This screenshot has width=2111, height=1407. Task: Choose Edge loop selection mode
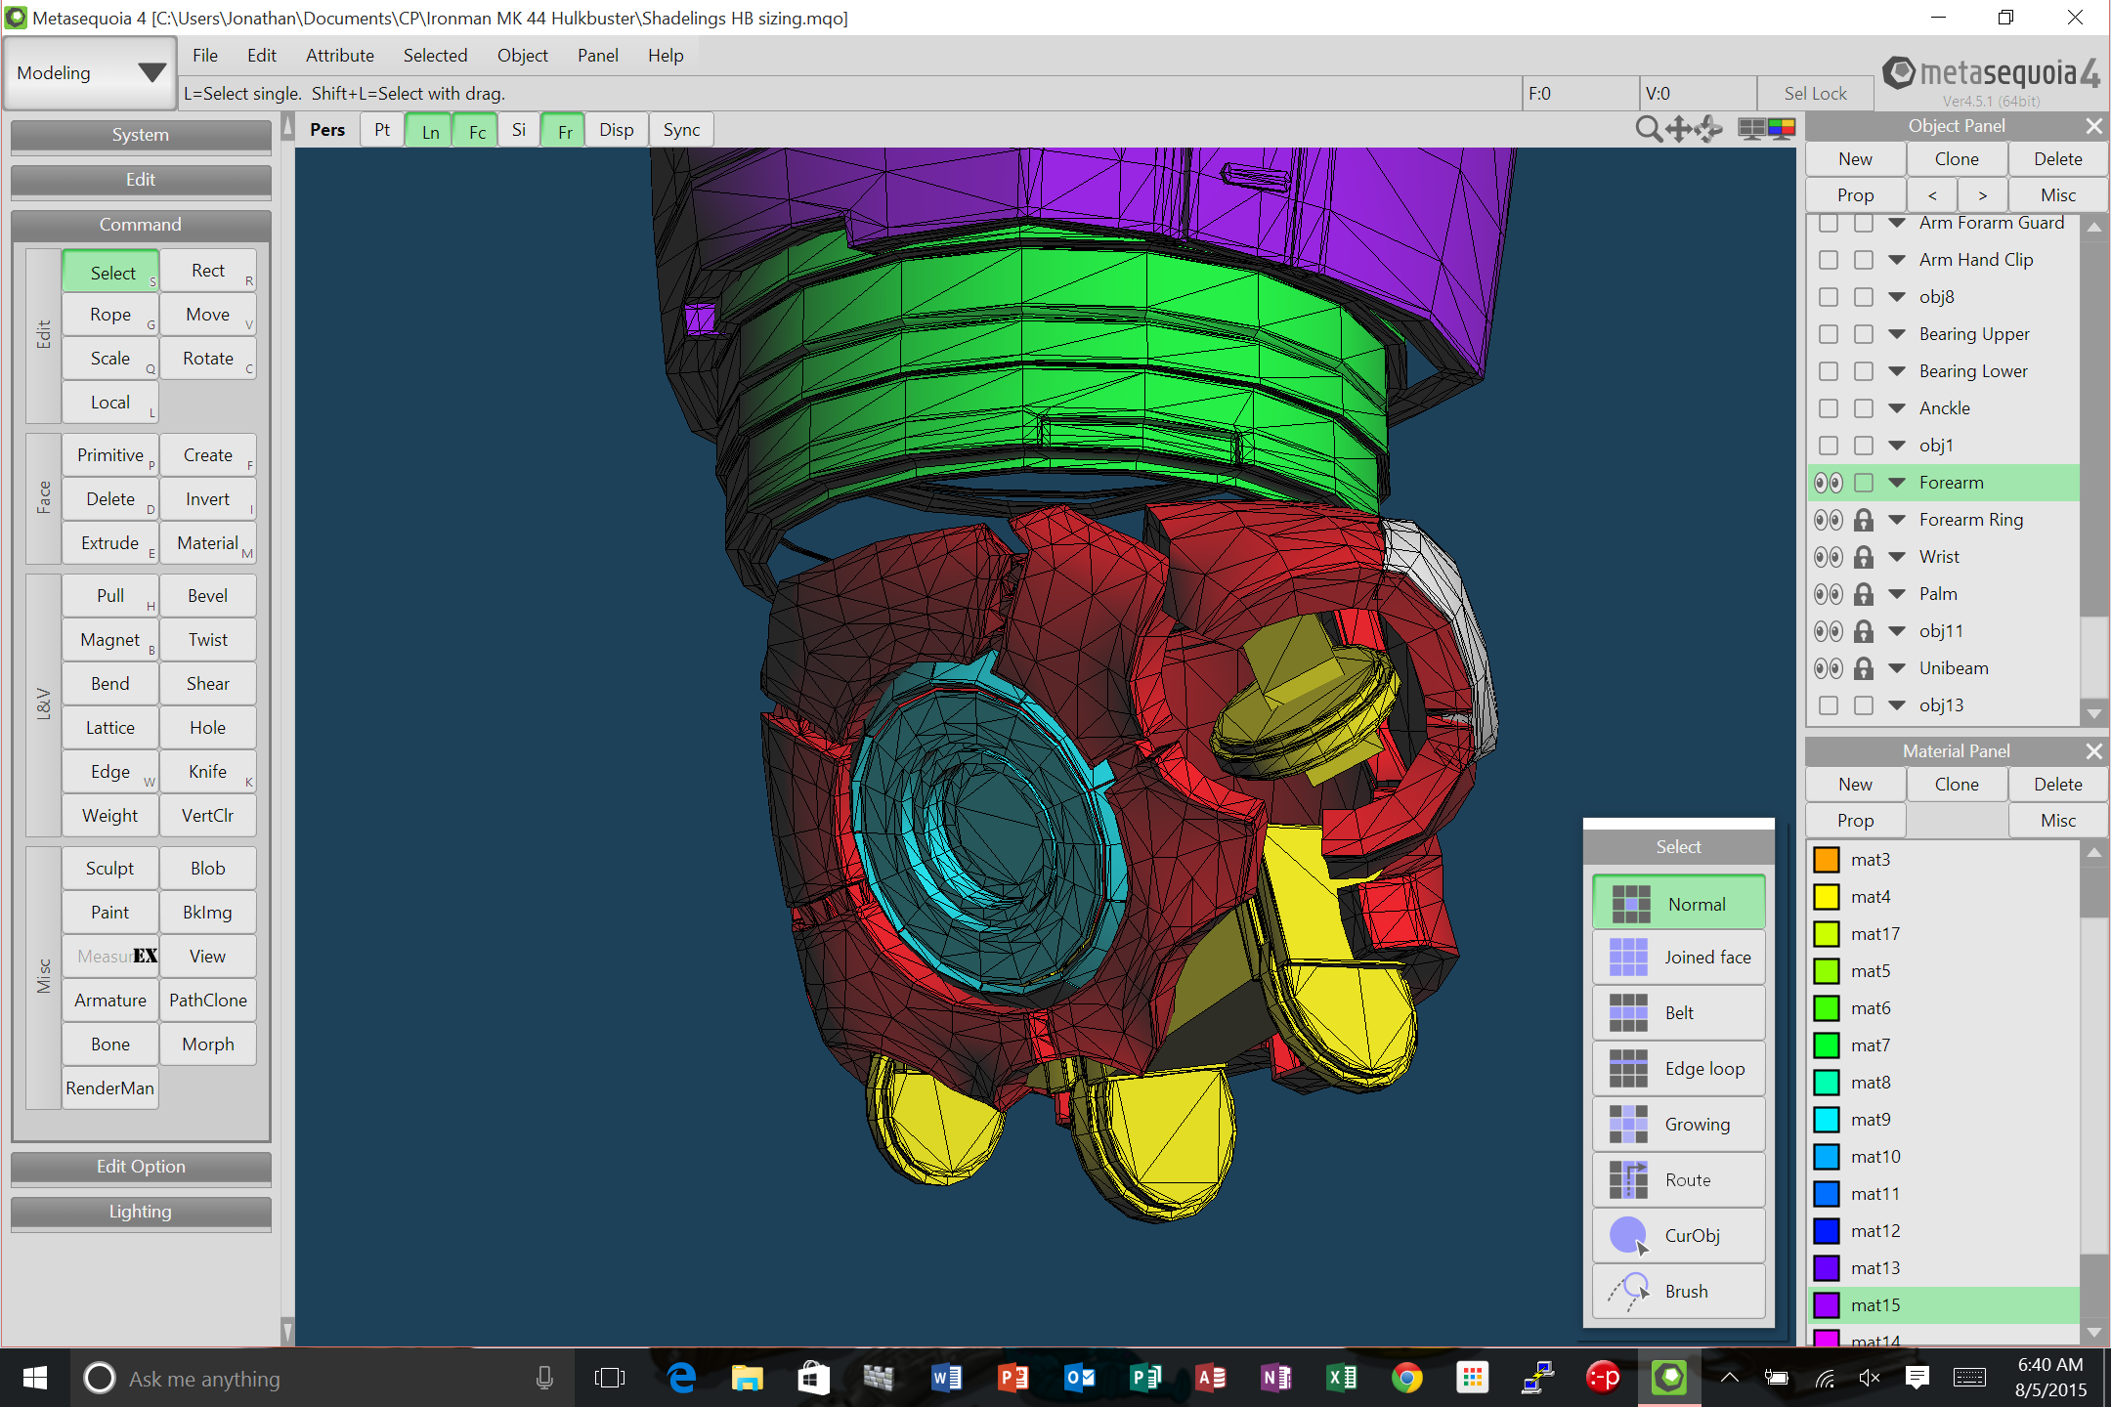click(1678, 1069)
